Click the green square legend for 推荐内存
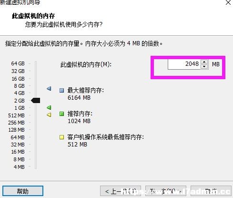 click(61, 114)
